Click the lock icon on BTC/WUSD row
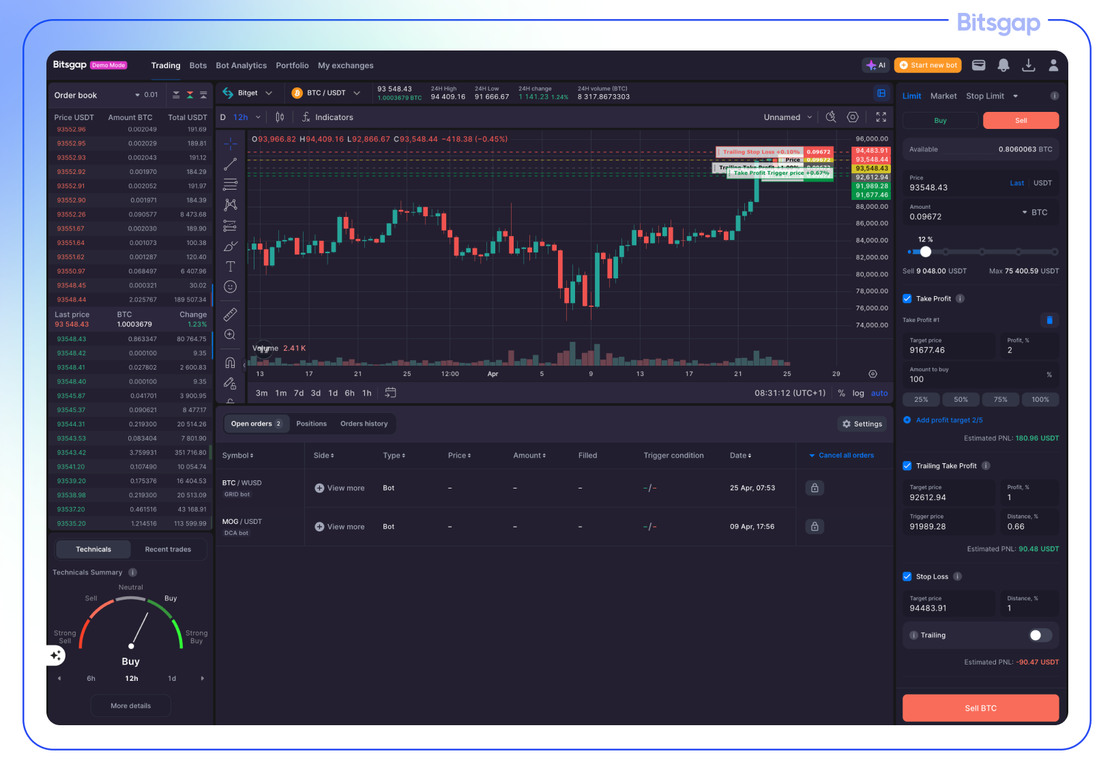 [815, 488]
